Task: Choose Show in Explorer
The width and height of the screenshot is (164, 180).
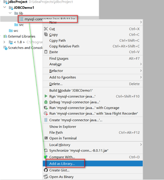Action: click(93, 127)
